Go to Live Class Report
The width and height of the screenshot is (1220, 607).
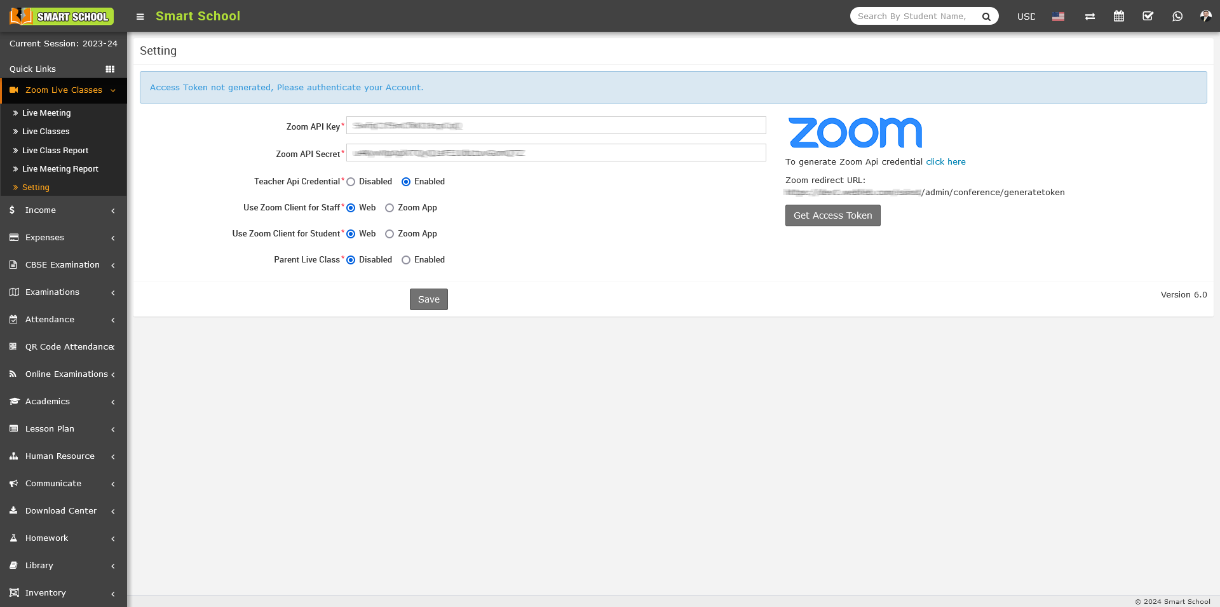(55, 151)
